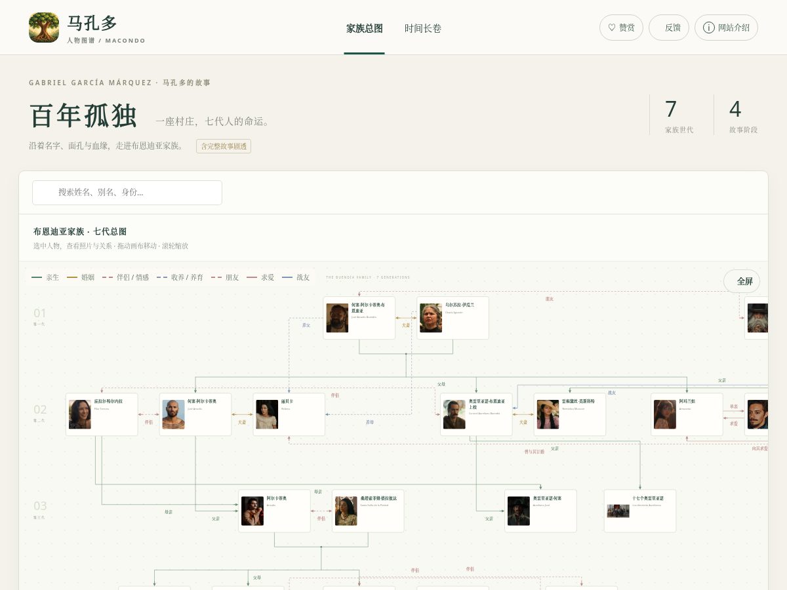Click the 7 家族世代 statistic
This screenshot has height=590, width=787.
679,116
